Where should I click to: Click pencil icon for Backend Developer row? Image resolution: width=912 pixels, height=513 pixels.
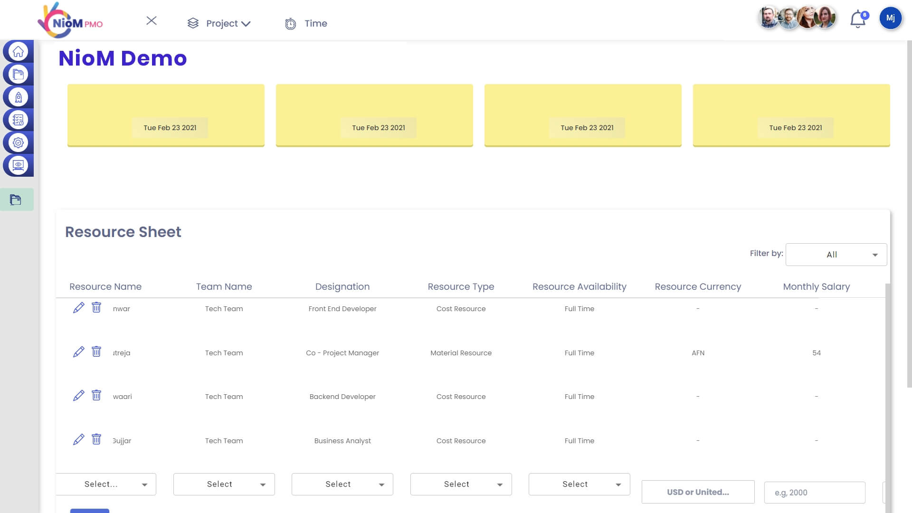tap(78, 396)
